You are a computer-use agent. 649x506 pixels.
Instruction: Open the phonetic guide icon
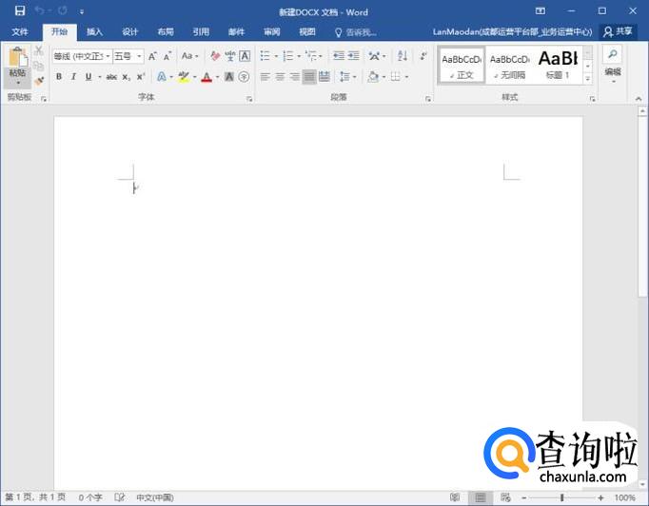point(229,56)
